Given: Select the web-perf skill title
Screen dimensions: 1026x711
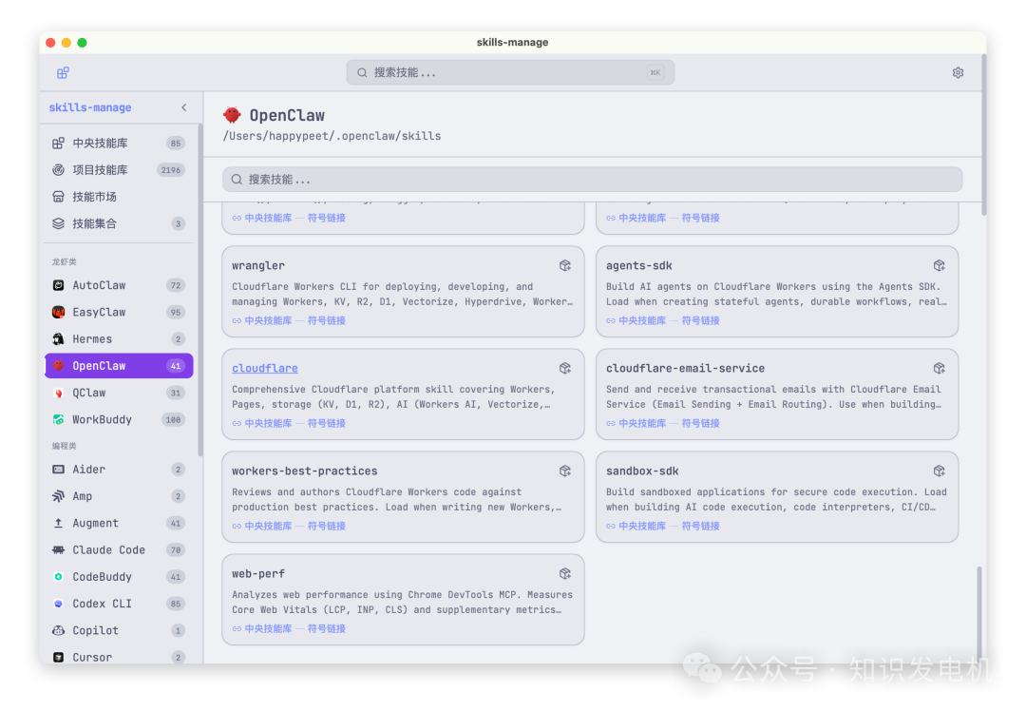Looking at the screenshot, I should point(257,574).
